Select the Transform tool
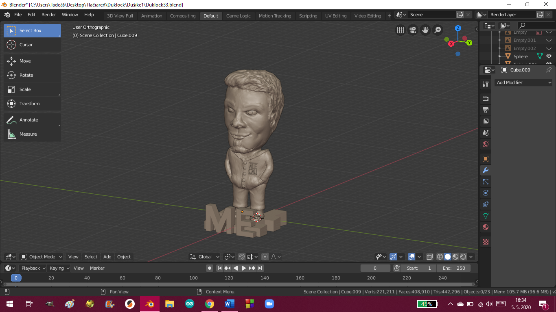 coord(32,104)
